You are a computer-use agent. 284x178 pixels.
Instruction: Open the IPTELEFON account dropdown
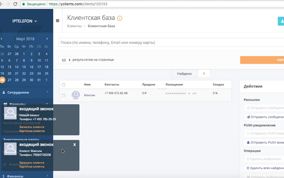tap(24, 21)
